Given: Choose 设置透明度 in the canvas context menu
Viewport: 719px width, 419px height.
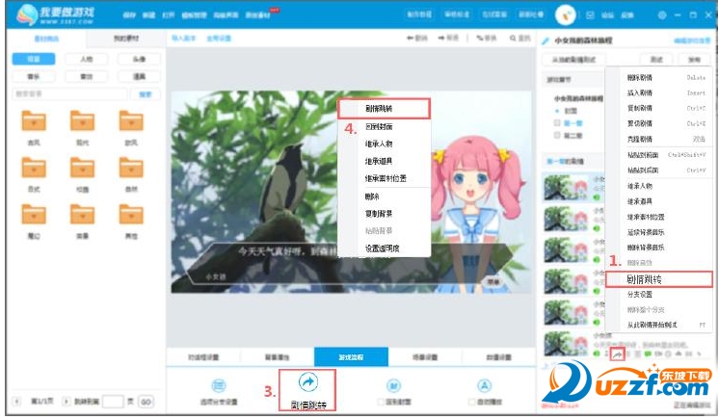Looking at the screenshot, I should click(x=384, y=248).
